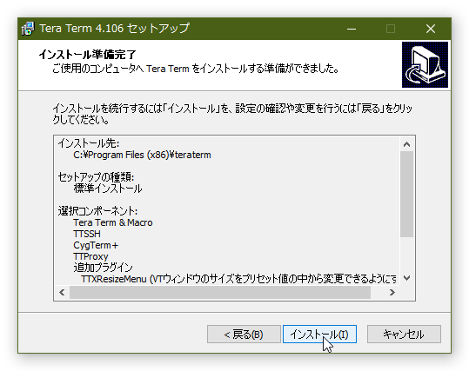Click the vertical scrollbar up arrow
The width and height of the screenshot is (469, 371).
406,144
